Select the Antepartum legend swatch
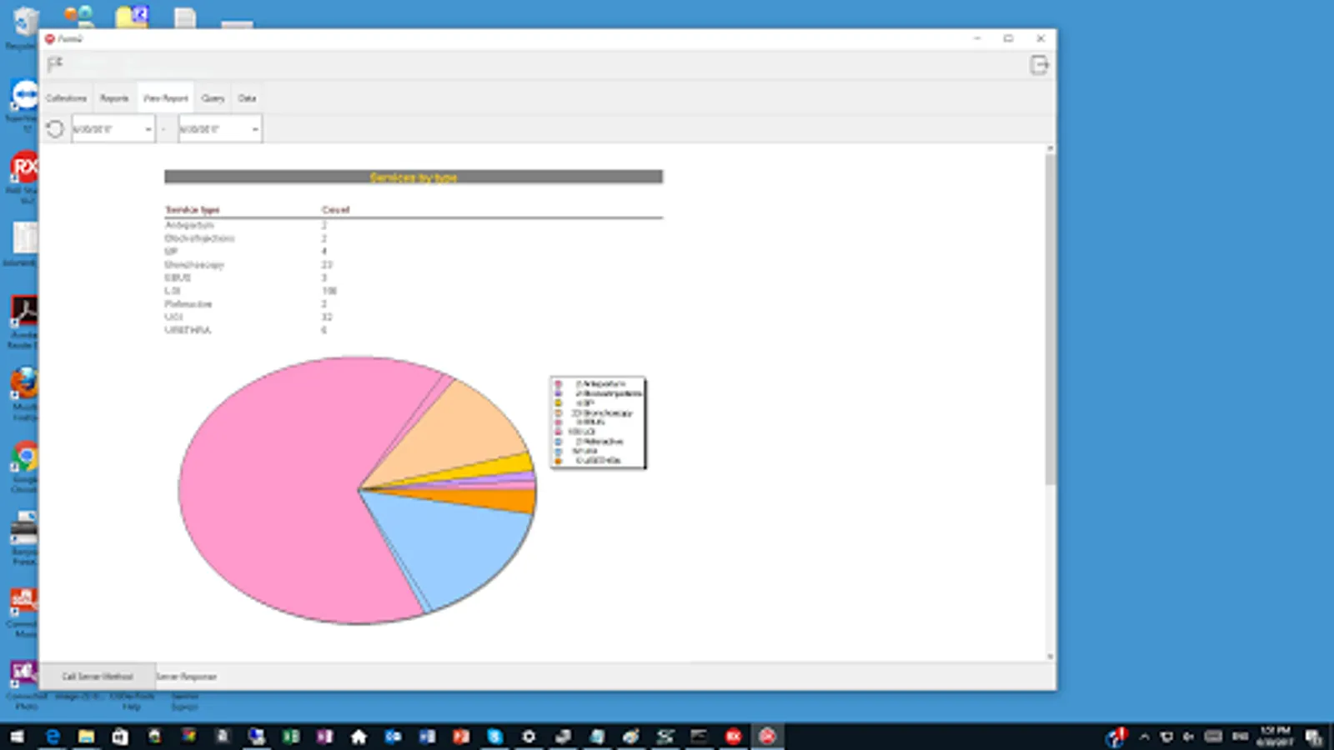Screen dimensions: 1334x750 pos(556,383)
